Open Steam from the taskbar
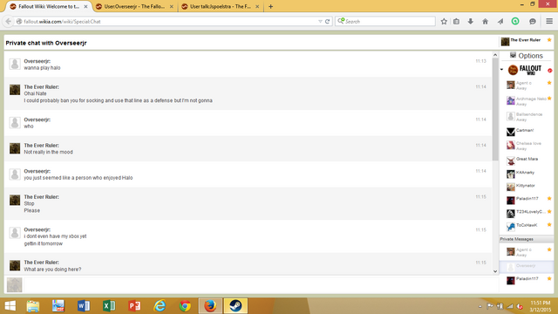558x314 pixels. 235,306
